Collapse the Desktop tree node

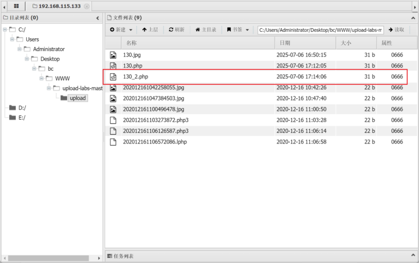[27, 59]
